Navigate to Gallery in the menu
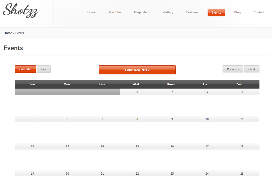The width and height of the screenshot is (272, 176). tap(168, 12)
